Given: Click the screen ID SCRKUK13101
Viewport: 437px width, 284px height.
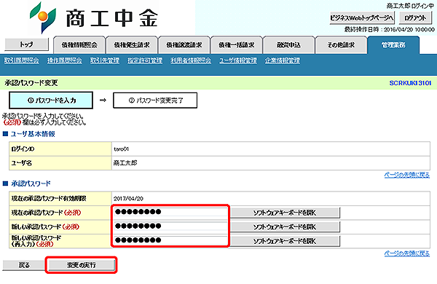Looking at the screenshot, I should click(410, 83).
